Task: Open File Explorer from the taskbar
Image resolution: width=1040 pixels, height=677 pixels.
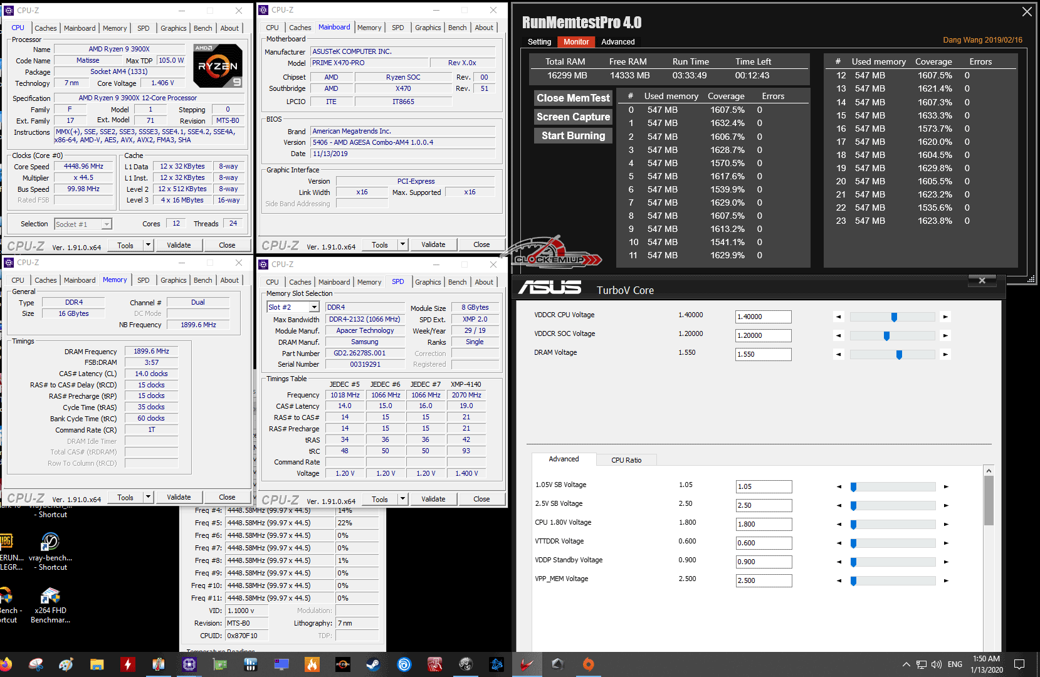Action: 97,664
